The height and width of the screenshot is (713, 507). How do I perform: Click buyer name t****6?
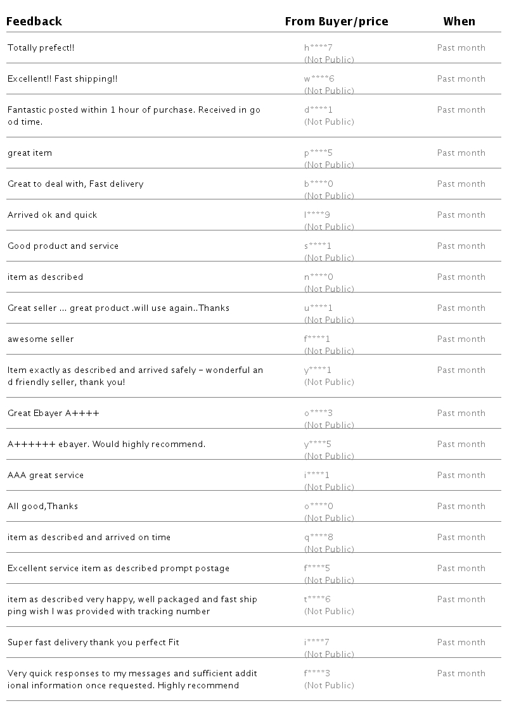317,600
